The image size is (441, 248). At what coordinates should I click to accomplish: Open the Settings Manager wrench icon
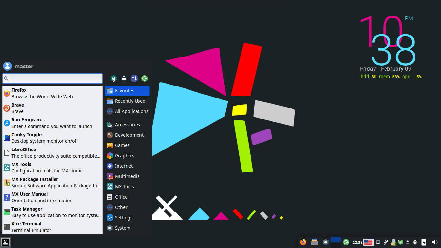[x=114, y=78]
